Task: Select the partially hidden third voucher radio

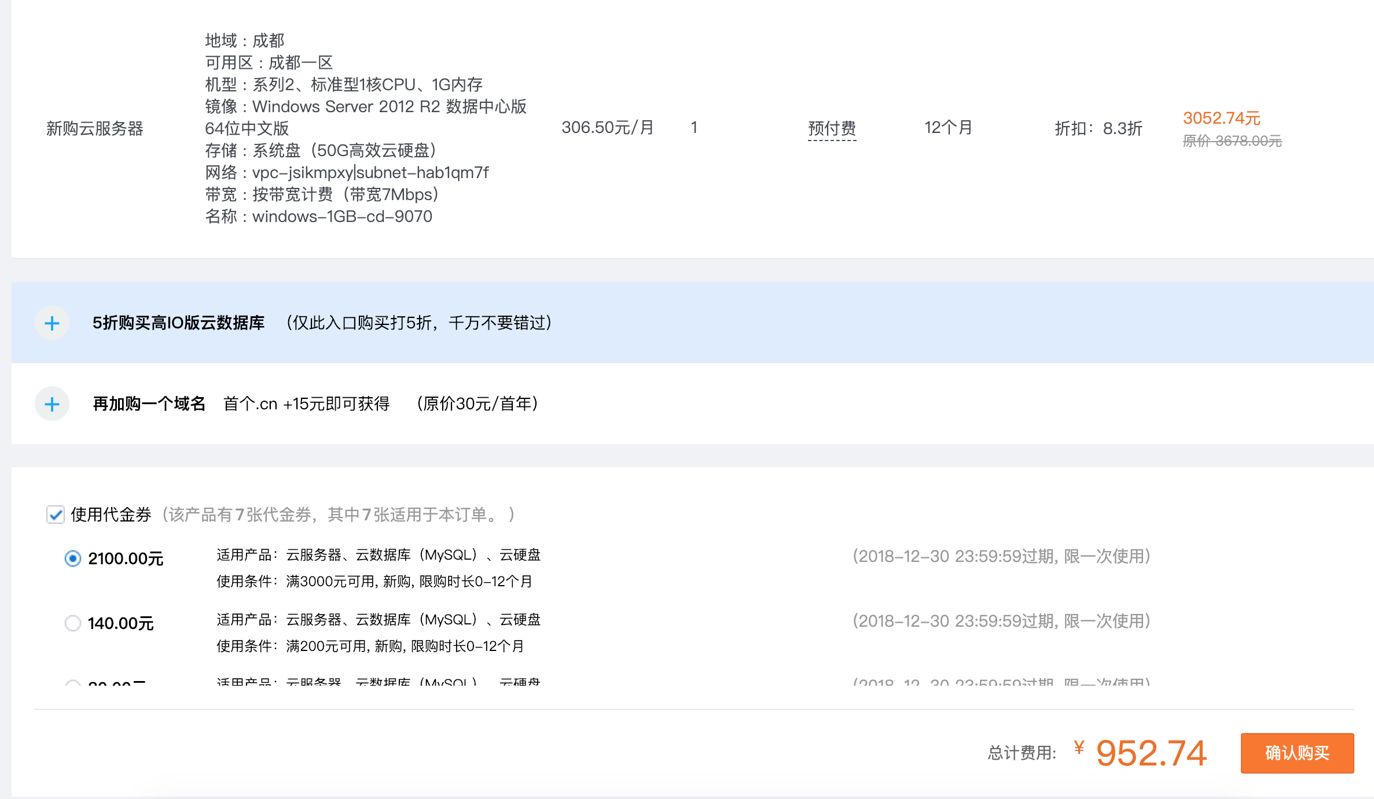Action: pyautogui.click(x=73, y=683)
